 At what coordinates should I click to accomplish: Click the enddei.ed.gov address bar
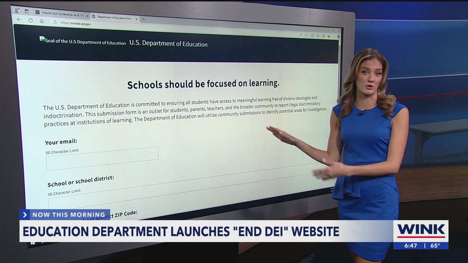[x=75, y=23]
